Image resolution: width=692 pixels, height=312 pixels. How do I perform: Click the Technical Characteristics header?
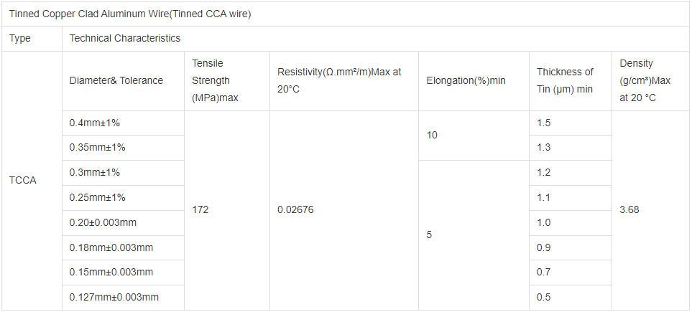click(x=125, y=38)
